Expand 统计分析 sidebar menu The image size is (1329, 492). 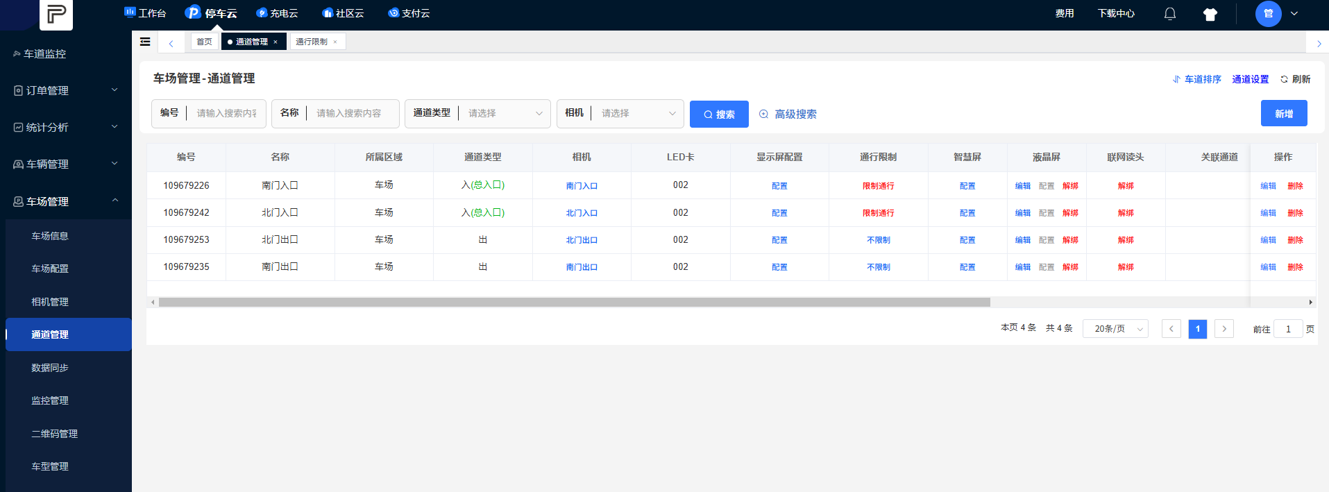coord(66,127)
